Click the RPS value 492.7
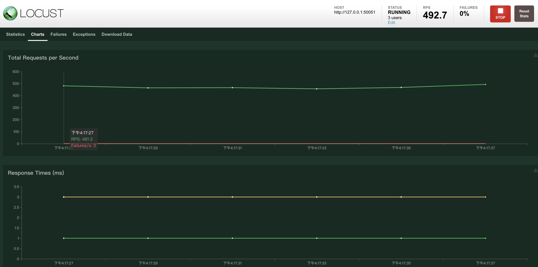Screen dimensions: 538x267 click(x=435, y=15)
